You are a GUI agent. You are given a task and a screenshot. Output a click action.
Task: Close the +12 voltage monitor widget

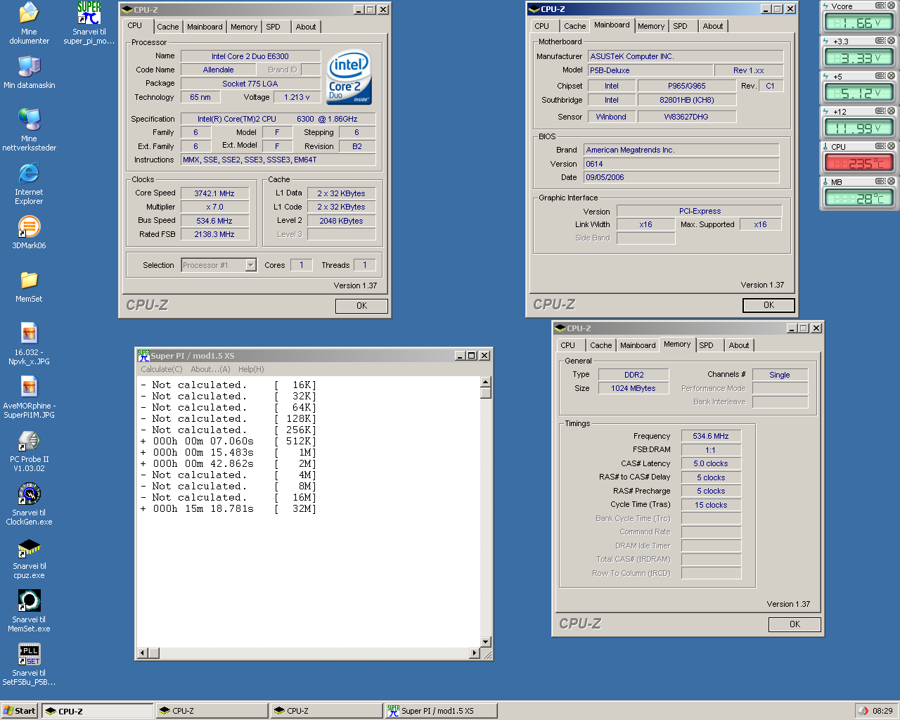click(x=891, y=111)
